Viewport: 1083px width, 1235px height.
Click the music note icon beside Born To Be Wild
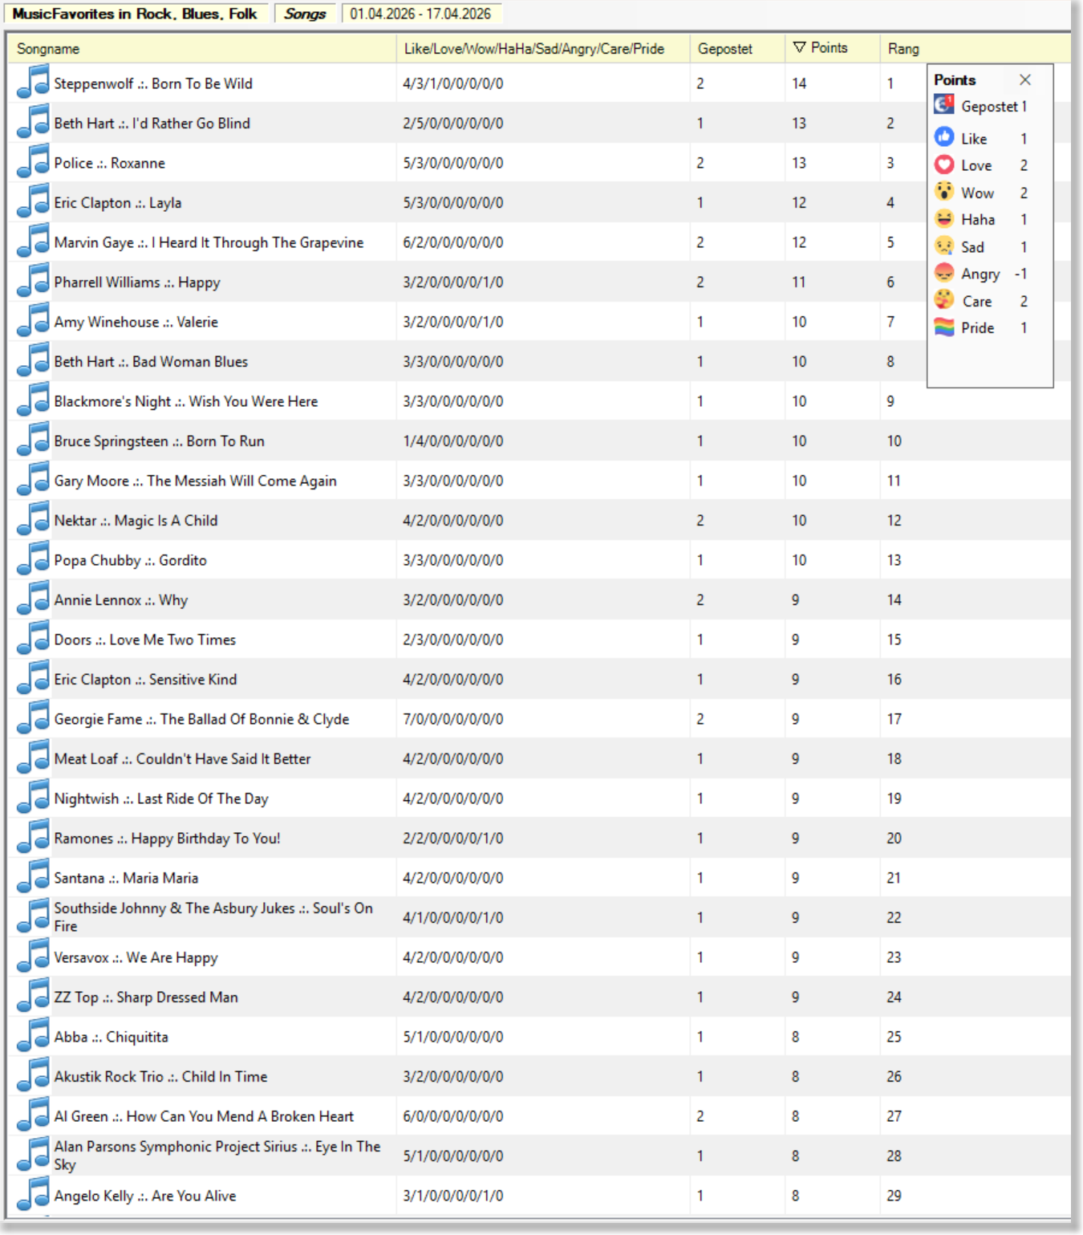click(x=33, y=83)
